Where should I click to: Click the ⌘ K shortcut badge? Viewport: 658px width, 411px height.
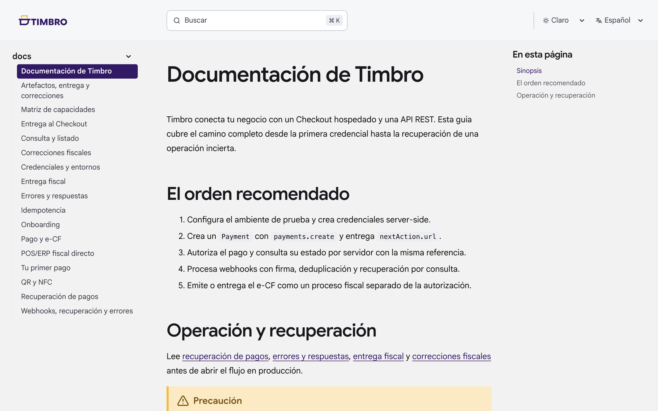pyautogui.click(x=334, y=20)
